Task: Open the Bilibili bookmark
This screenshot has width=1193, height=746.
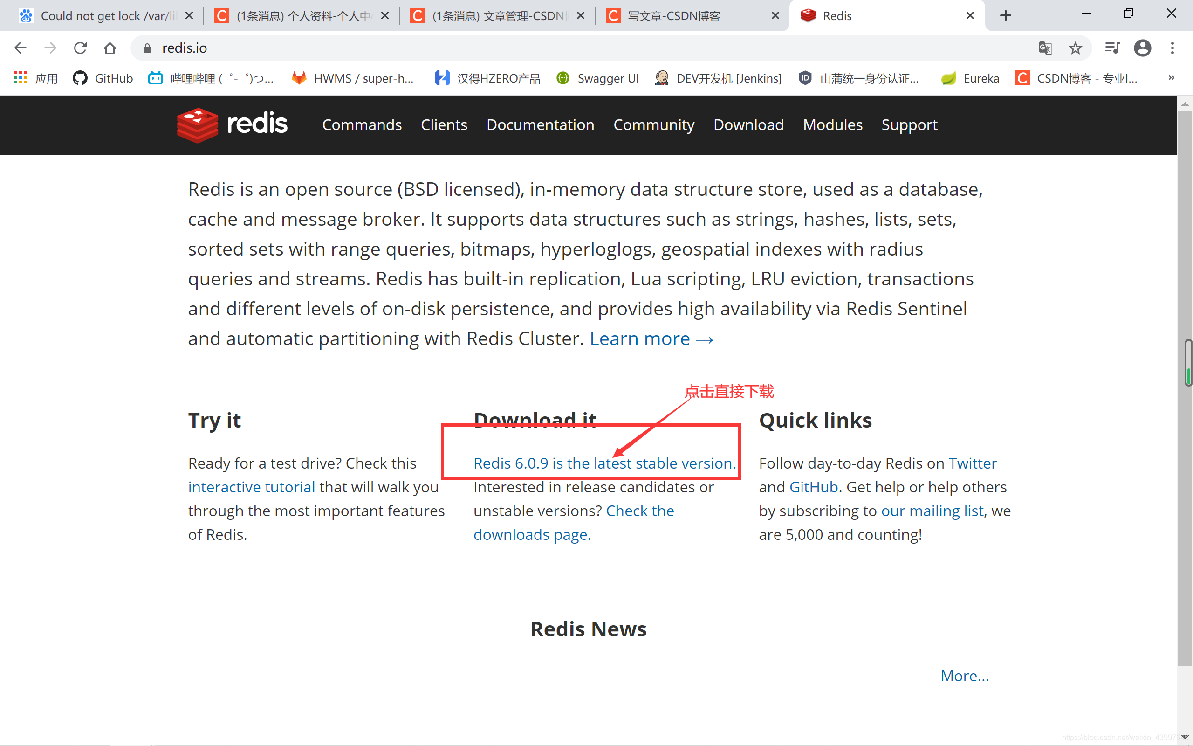Action: pyautogui.click(x=211, y=78)
